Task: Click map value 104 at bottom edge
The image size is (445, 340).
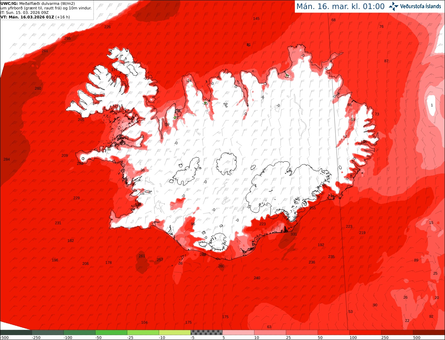Action: tap(144, 322)
